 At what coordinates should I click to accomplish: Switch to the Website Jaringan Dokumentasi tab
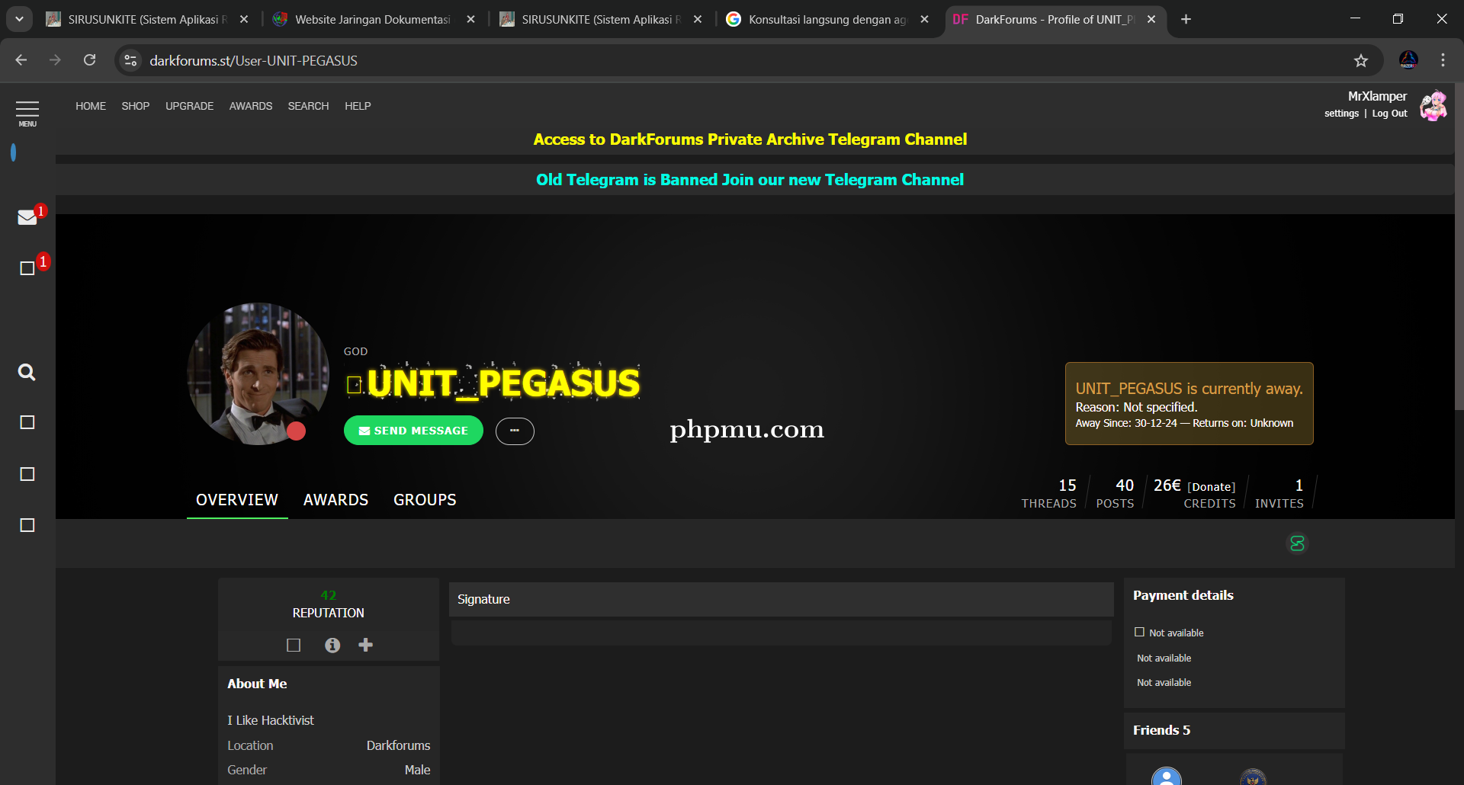point(373,19)
